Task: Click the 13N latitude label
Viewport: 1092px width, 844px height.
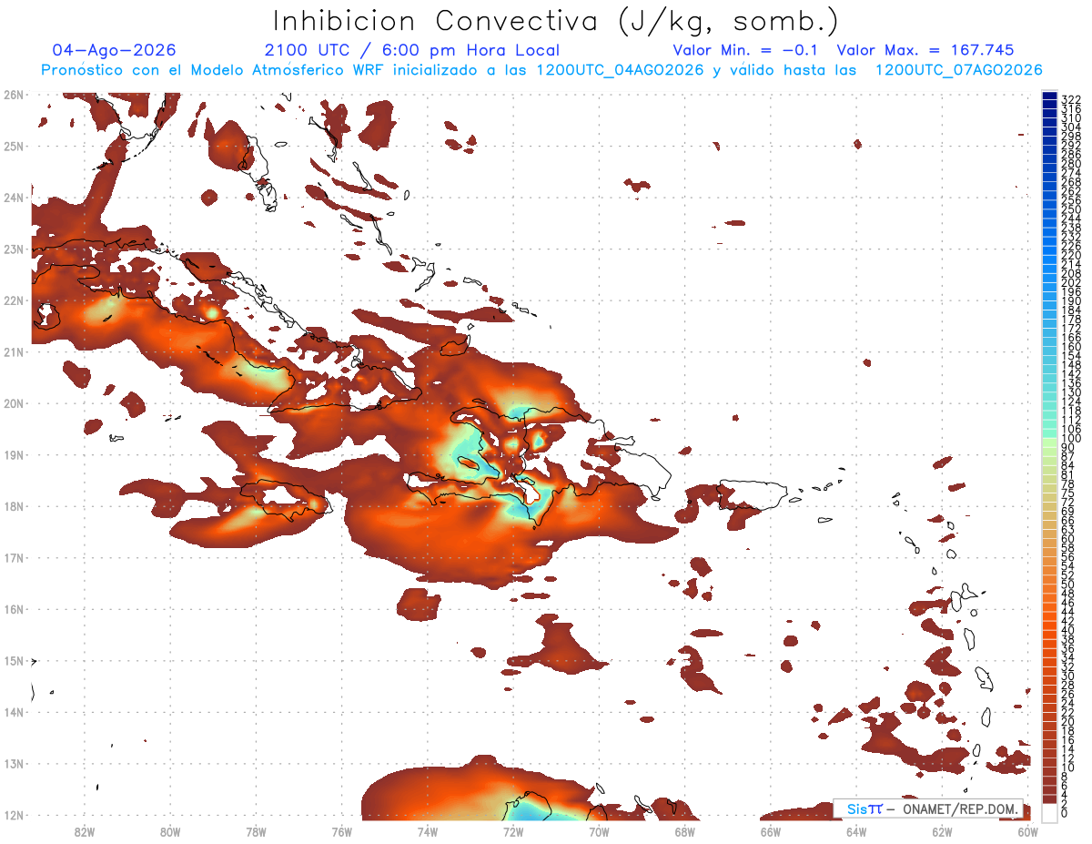Action: (x=14, y=764)
